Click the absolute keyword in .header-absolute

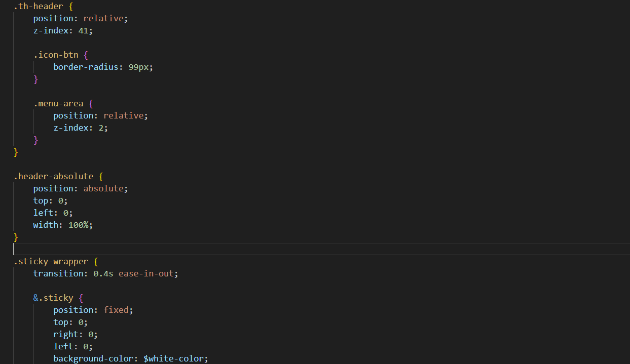pos(104,188)
